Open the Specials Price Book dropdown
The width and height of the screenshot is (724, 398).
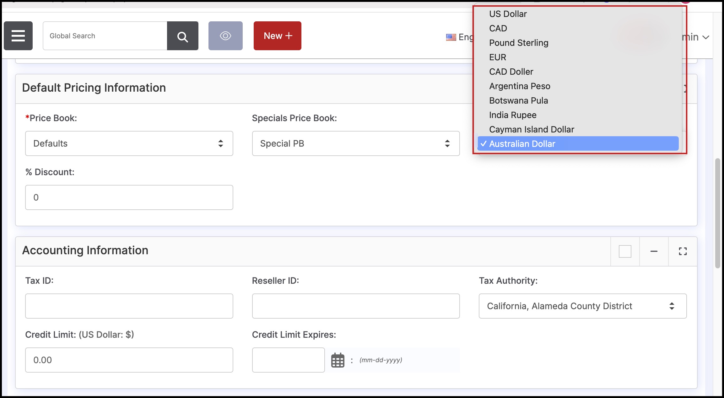pyautogui.click(x=356, y=143)
